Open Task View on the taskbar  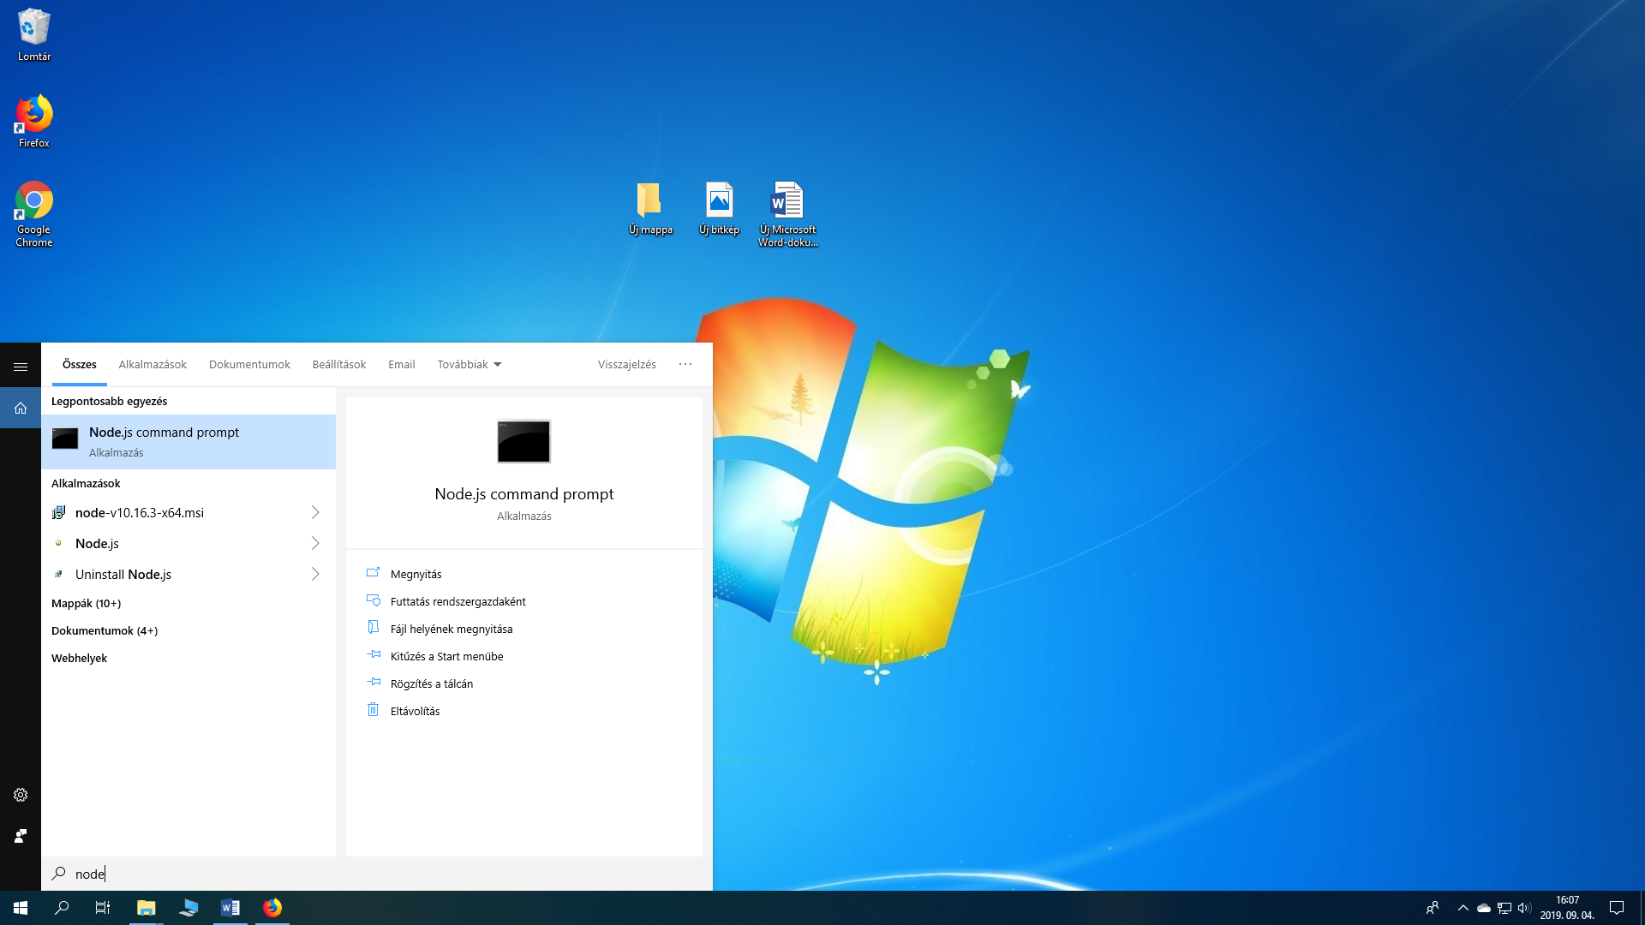(x=103, y=908)
